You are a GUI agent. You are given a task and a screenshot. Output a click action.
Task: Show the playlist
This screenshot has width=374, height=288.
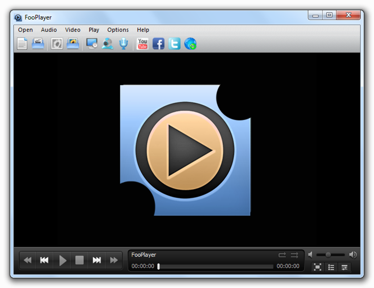[331, 267]
